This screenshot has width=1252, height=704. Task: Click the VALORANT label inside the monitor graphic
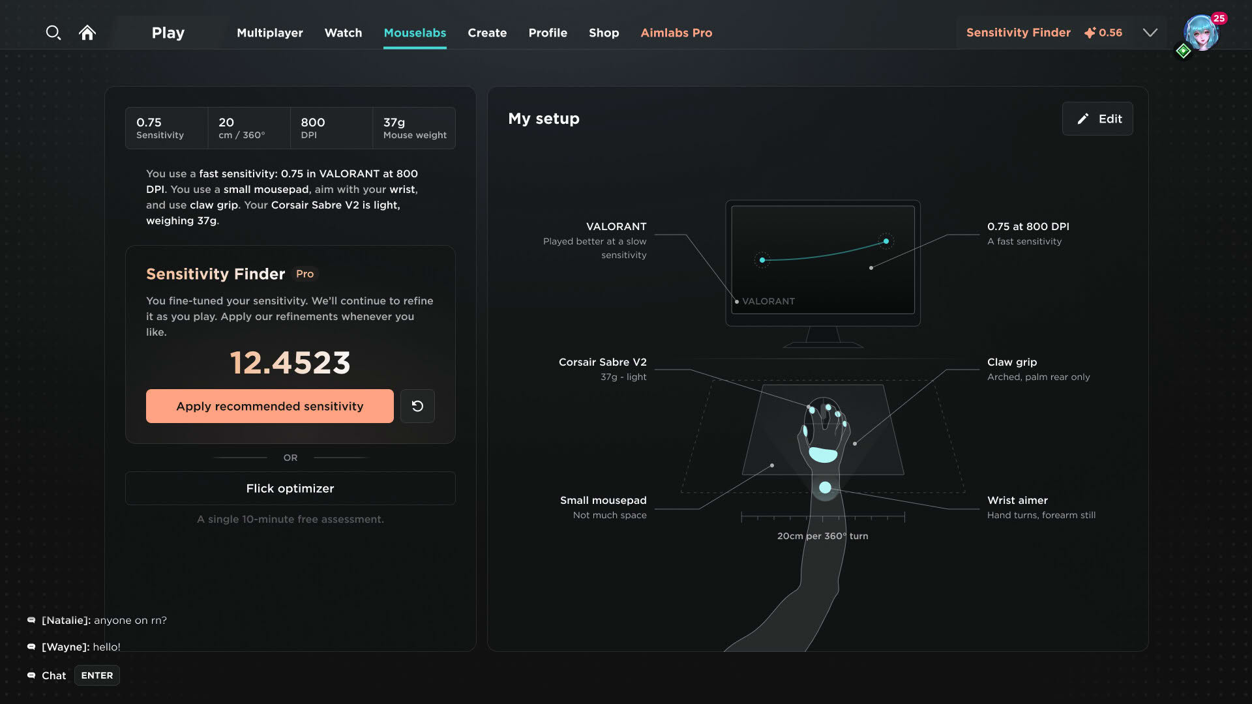pyautogui.click(x=768, y=301)
